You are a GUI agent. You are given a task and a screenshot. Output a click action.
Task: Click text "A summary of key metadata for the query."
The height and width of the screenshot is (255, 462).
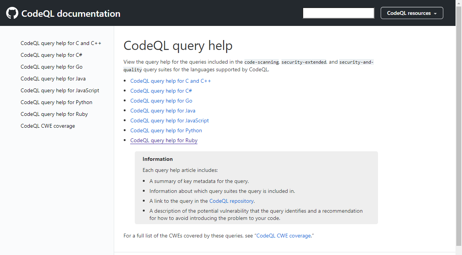coord(199,181)
